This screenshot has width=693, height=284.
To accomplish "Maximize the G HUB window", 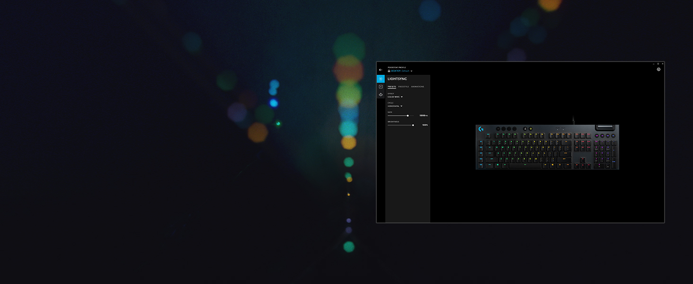I will click(657, 63).
